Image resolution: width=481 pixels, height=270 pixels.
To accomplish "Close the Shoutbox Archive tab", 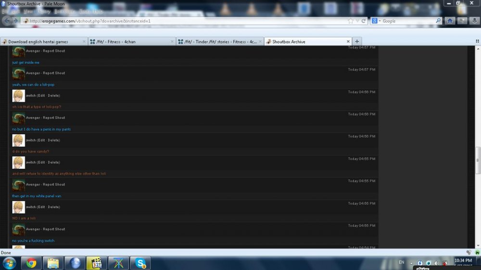I will (349, 42).
